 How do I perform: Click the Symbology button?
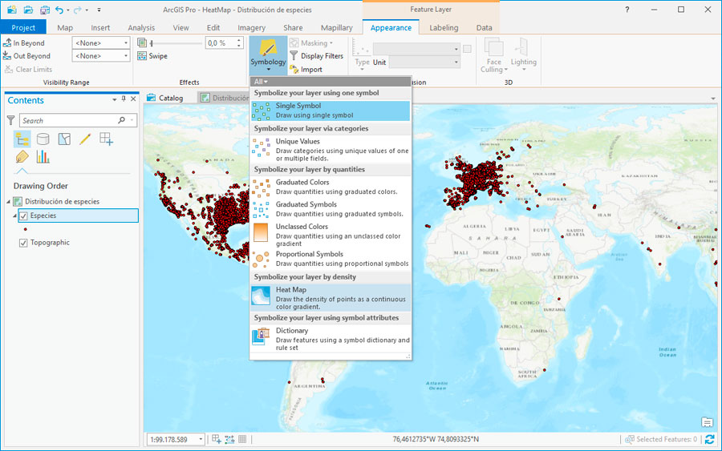click(268, 55)
